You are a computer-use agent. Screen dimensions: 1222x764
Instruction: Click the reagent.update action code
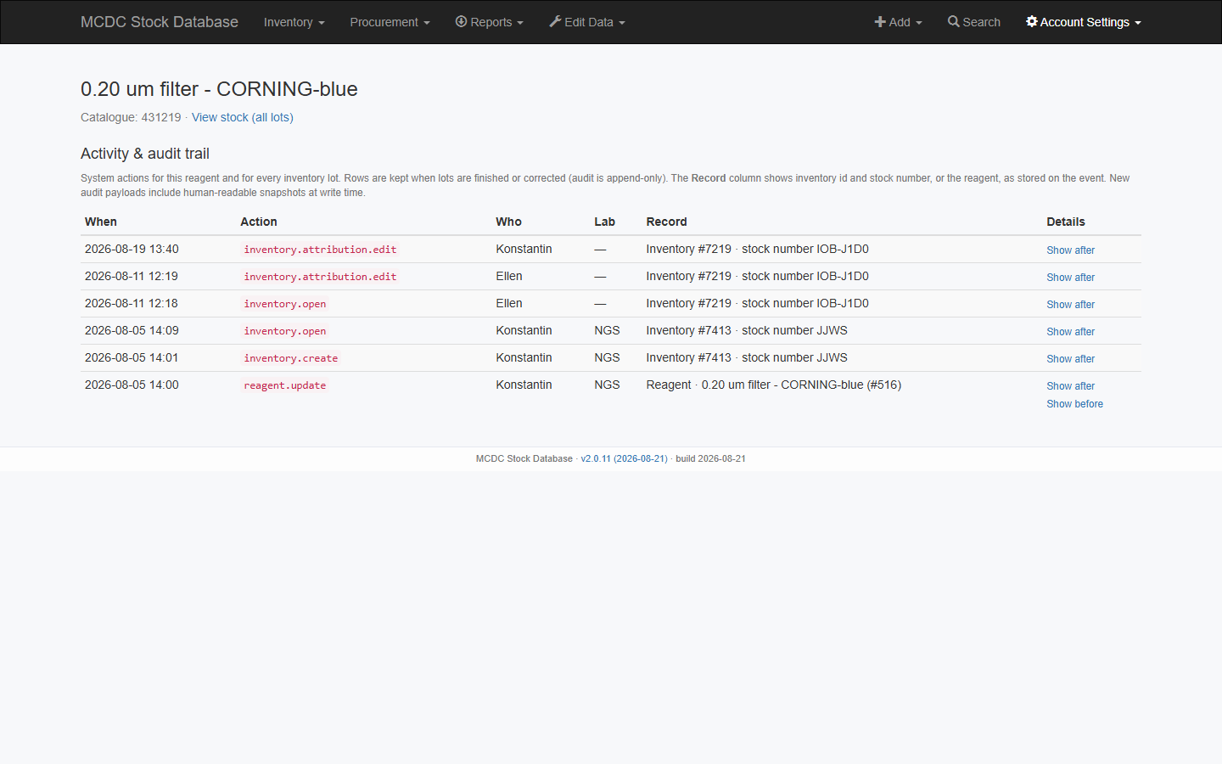[x=285, y=385]
